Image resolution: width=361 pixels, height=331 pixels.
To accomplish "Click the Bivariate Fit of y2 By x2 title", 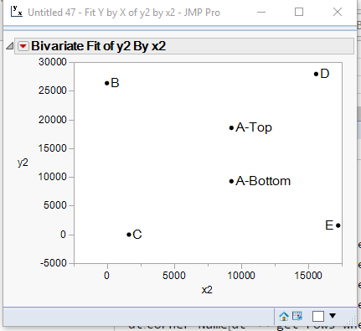I will coord(99,46).
